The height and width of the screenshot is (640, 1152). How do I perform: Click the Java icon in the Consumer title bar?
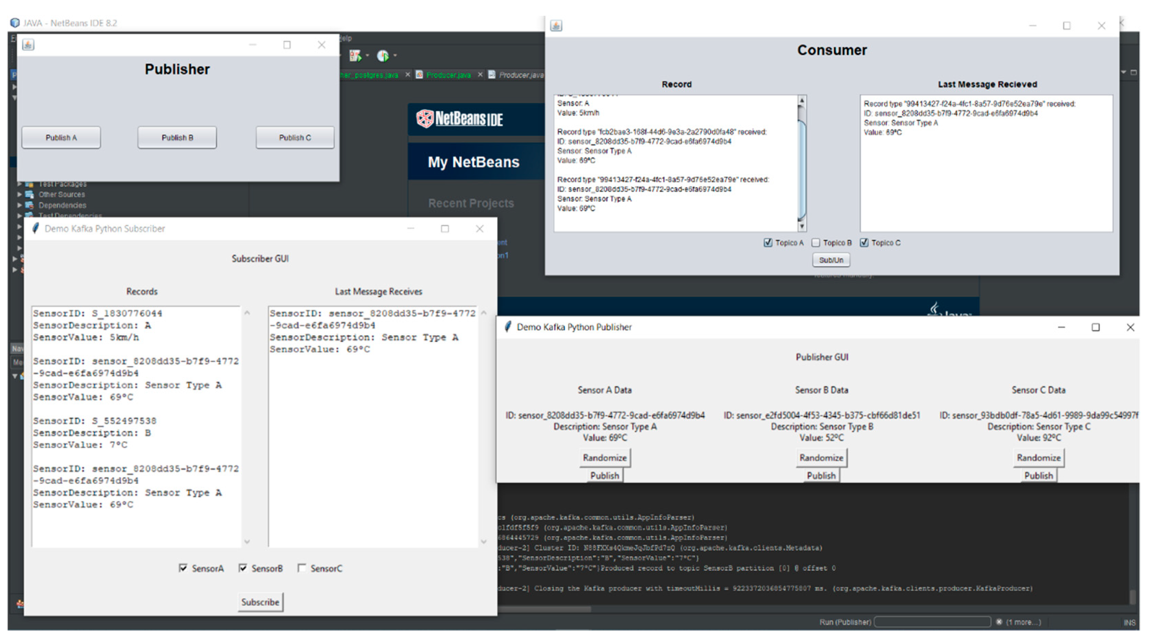point(556,26)
